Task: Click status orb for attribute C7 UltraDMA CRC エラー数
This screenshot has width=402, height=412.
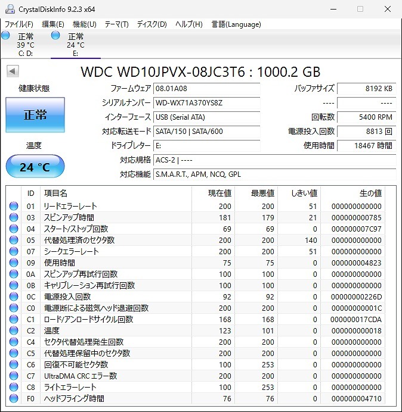Action: coord(14,376)
